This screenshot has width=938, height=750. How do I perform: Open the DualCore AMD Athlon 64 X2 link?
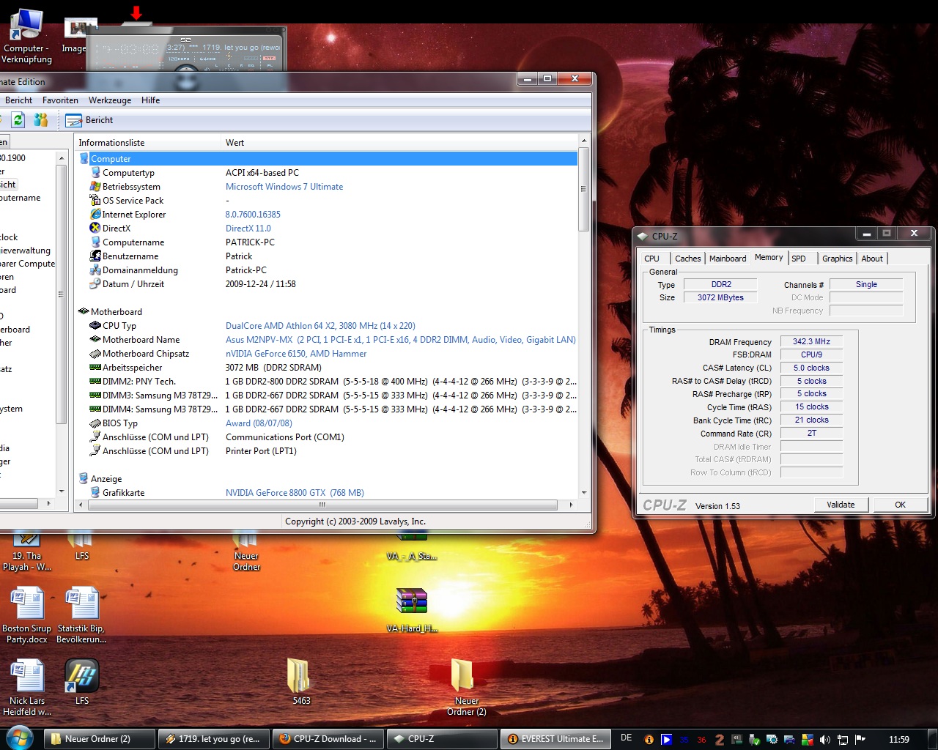pyautogui.click(x=320, y=326)
